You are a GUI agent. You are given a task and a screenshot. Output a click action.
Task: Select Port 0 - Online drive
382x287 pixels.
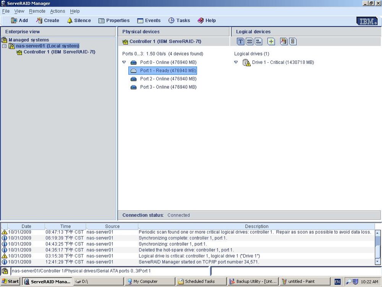(168, 62)
